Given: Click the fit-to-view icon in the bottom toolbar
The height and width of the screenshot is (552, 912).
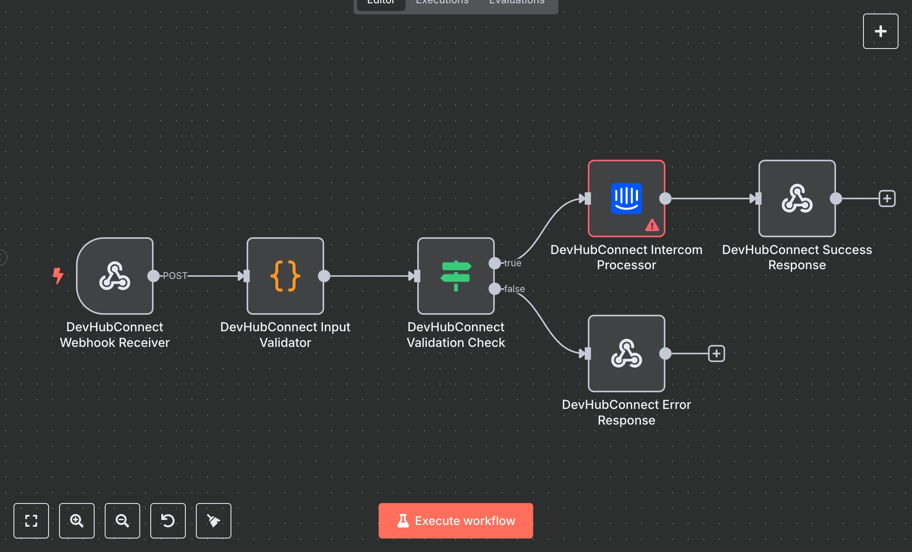Looking at the screenshot, I should (x=31, y=521).
